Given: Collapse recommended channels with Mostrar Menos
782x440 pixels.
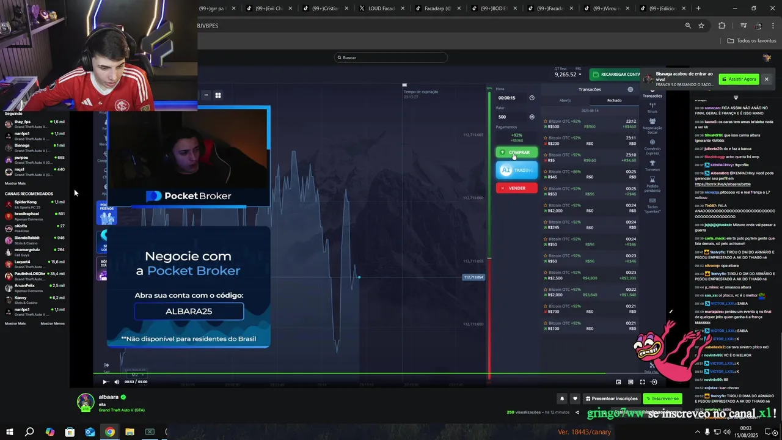Looking at the screenshot, I should [53, 323].
